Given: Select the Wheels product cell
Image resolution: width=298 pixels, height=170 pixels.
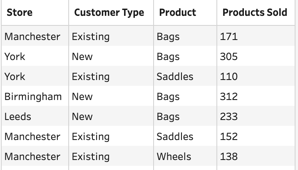Looking at the screenshot, I should (x=174, y=157).
